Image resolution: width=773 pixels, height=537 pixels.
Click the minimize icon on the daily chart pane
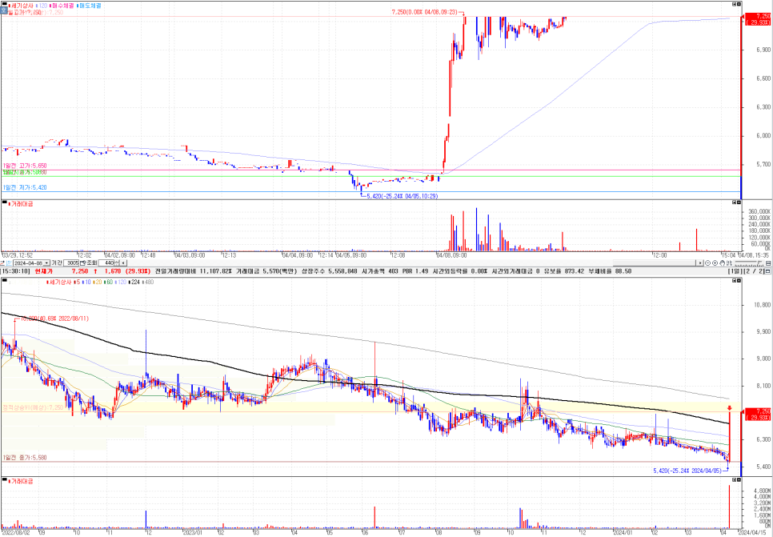734,280
